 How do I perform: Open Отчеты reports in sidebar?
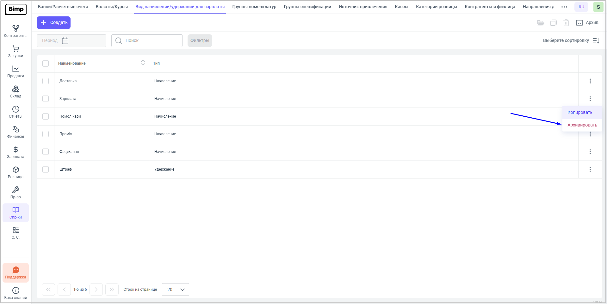tap(15, 112)
